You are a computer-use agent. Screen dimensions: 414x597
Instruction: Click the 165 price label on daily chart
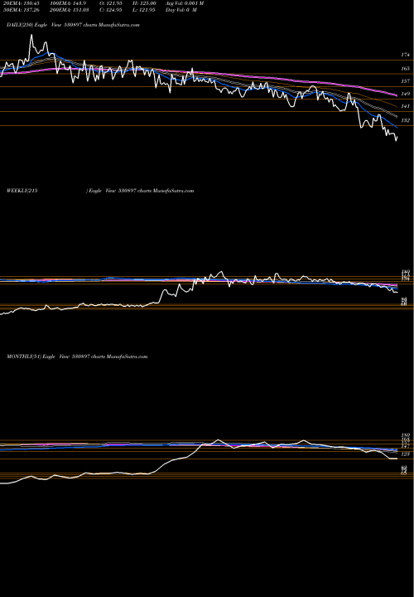[405, 69]
